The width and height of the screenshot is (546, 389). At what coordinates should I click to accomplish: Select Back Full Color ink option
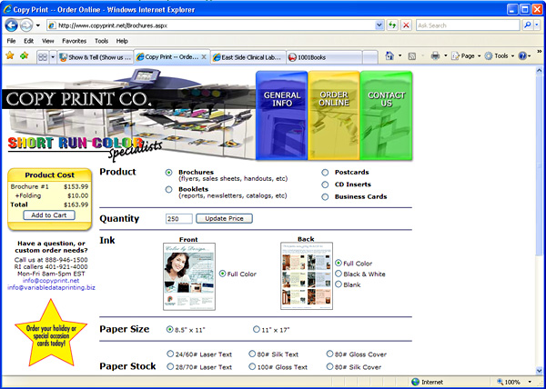pos(339,264)
